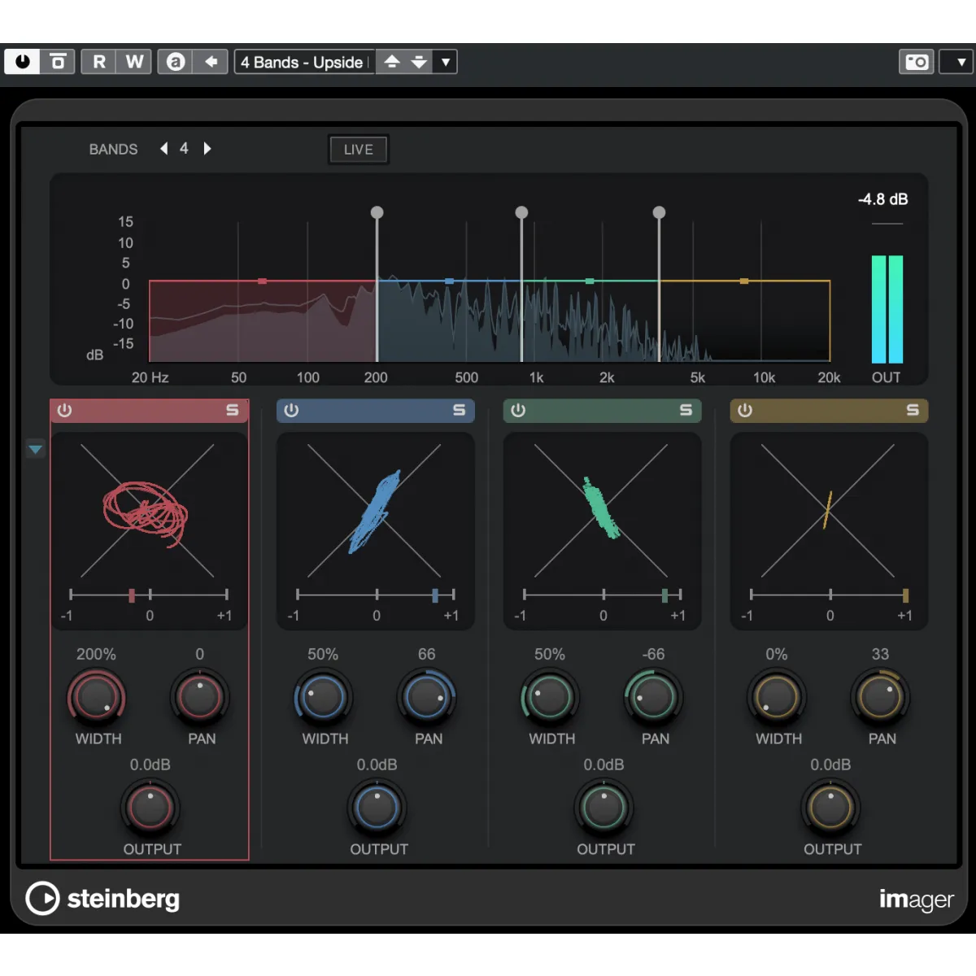Click the OUT level meter
Image resolution: width=976 pixels, height=976 pixels.
pos(887,309)
